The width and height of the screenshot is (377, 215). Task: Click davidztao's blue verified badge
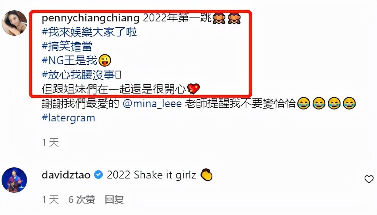pyautogui.click(x=98, y=175)
